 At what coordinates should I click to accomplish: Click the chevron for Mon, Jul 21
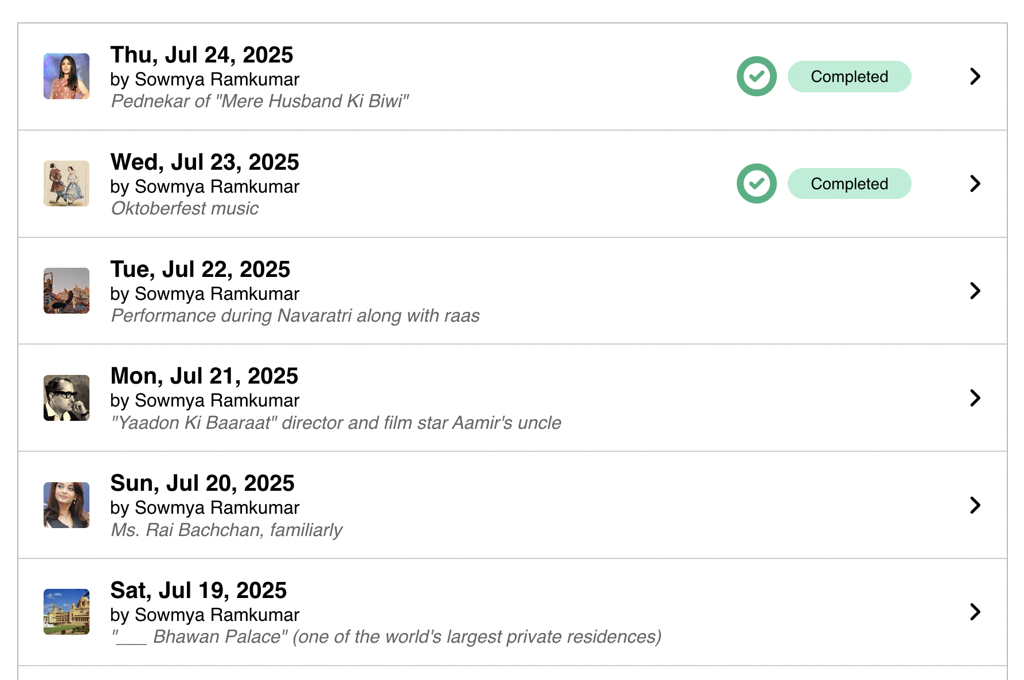click(x=975, y=398)
